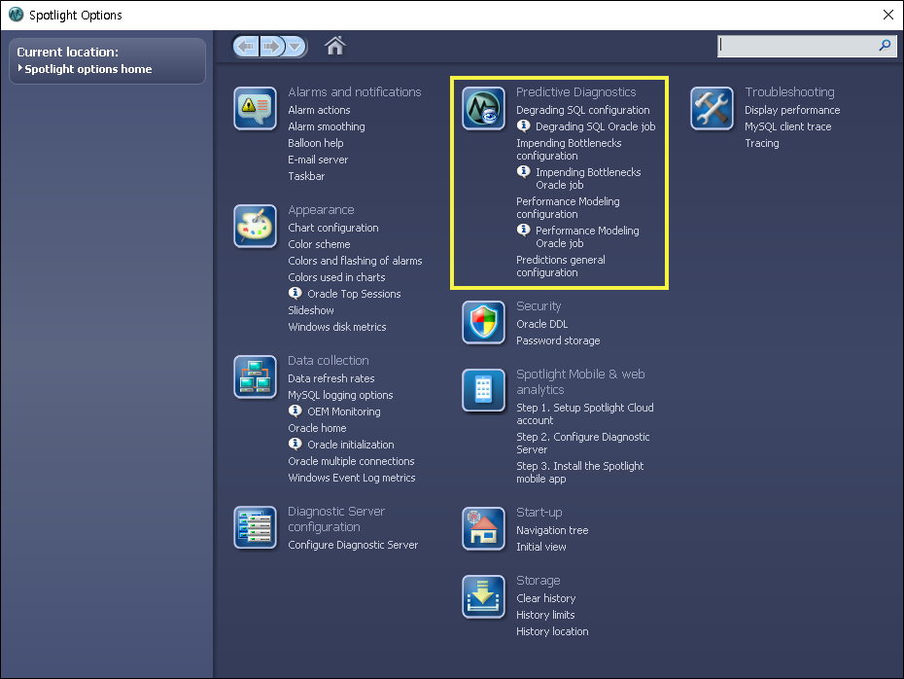Click info icon beside Degrading SQL Oracle job
The image size is (904, 679).
[x=523, y=125]
